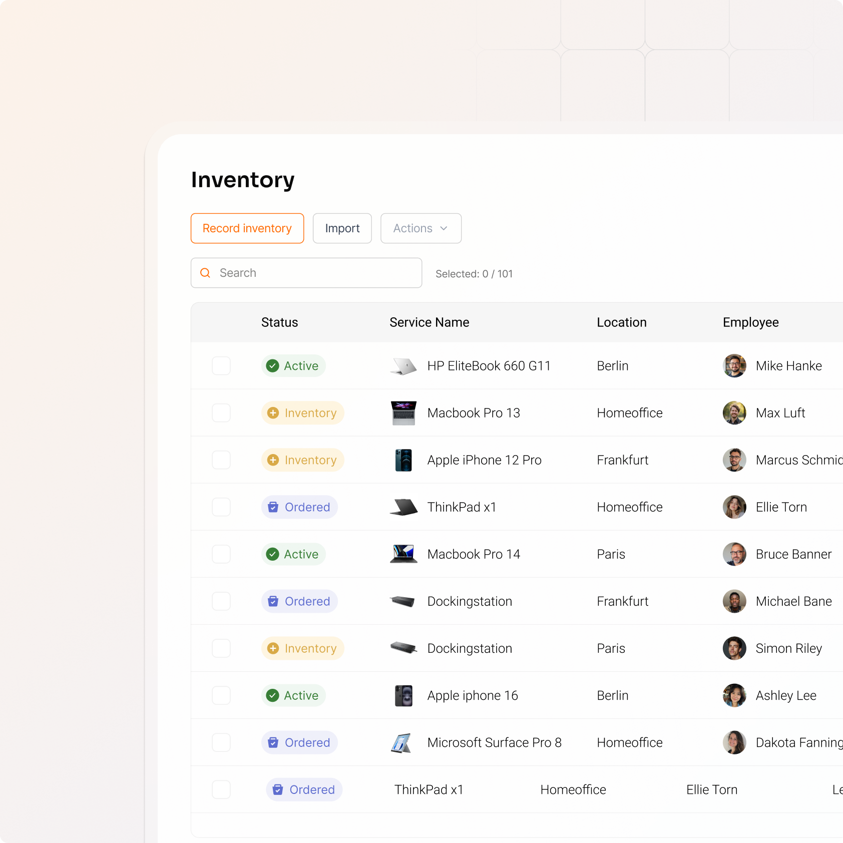Click the Ordered badge for Microsoft Surface Pro 8
Viewport: 843px width, 843px height.
tap(299, 742)
